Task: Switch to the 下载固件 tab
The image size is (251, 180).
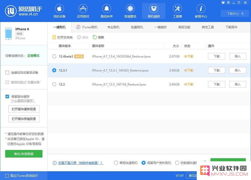Action: coord(231,27)
